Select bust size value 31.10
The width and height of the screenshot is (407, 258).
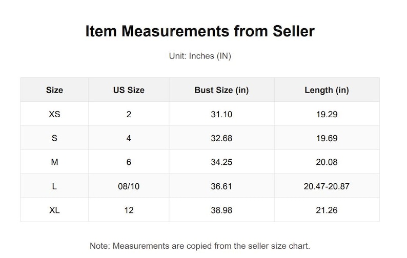221,114
